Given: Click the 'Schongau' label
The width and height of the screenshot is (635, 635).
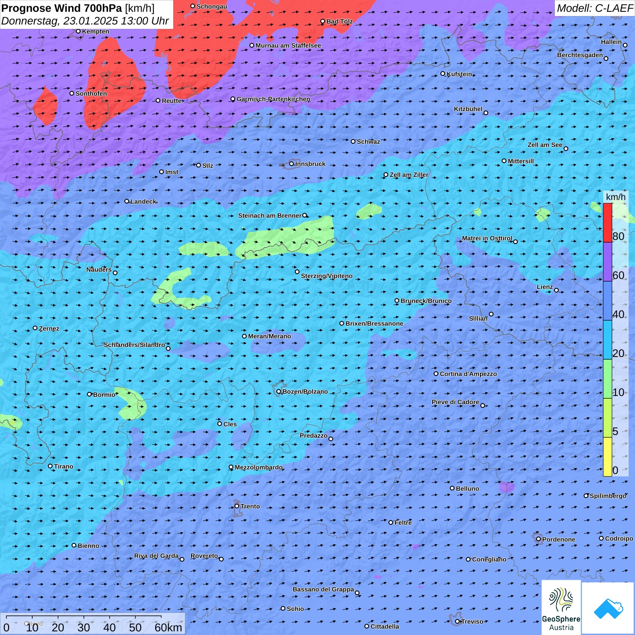Looking at the screenshot, I should pyautogui.click(x=212, y=6).
